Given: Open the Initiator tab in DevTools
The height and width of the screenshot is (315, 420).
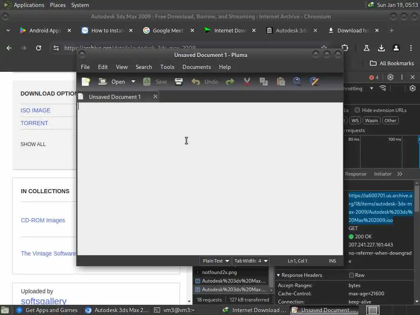Looking at the screenshot, I should (383, 174).
